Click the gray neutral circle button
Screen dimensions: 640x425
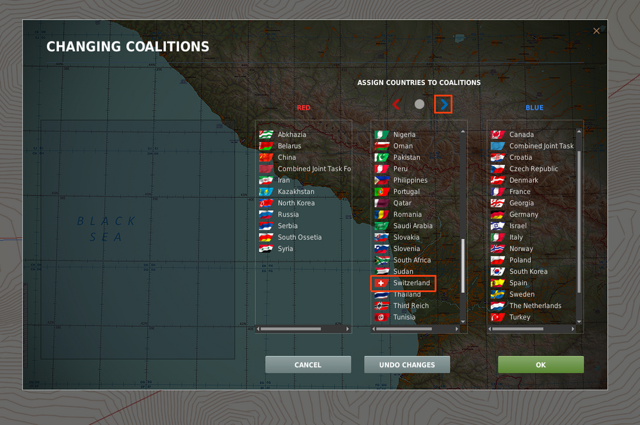tap(419, 104)
